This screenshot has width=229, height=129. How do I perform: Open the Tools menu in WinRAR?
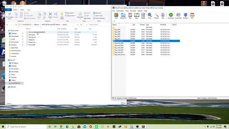coord(127,11)
